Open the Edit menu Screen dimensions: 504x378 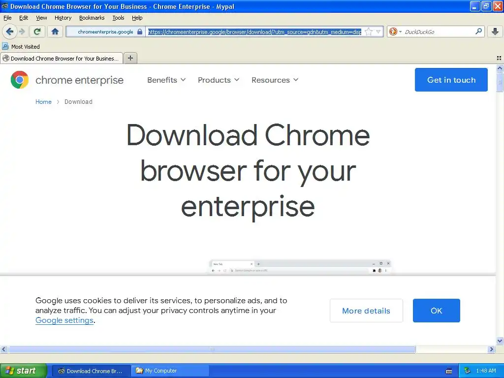point(24,18)
